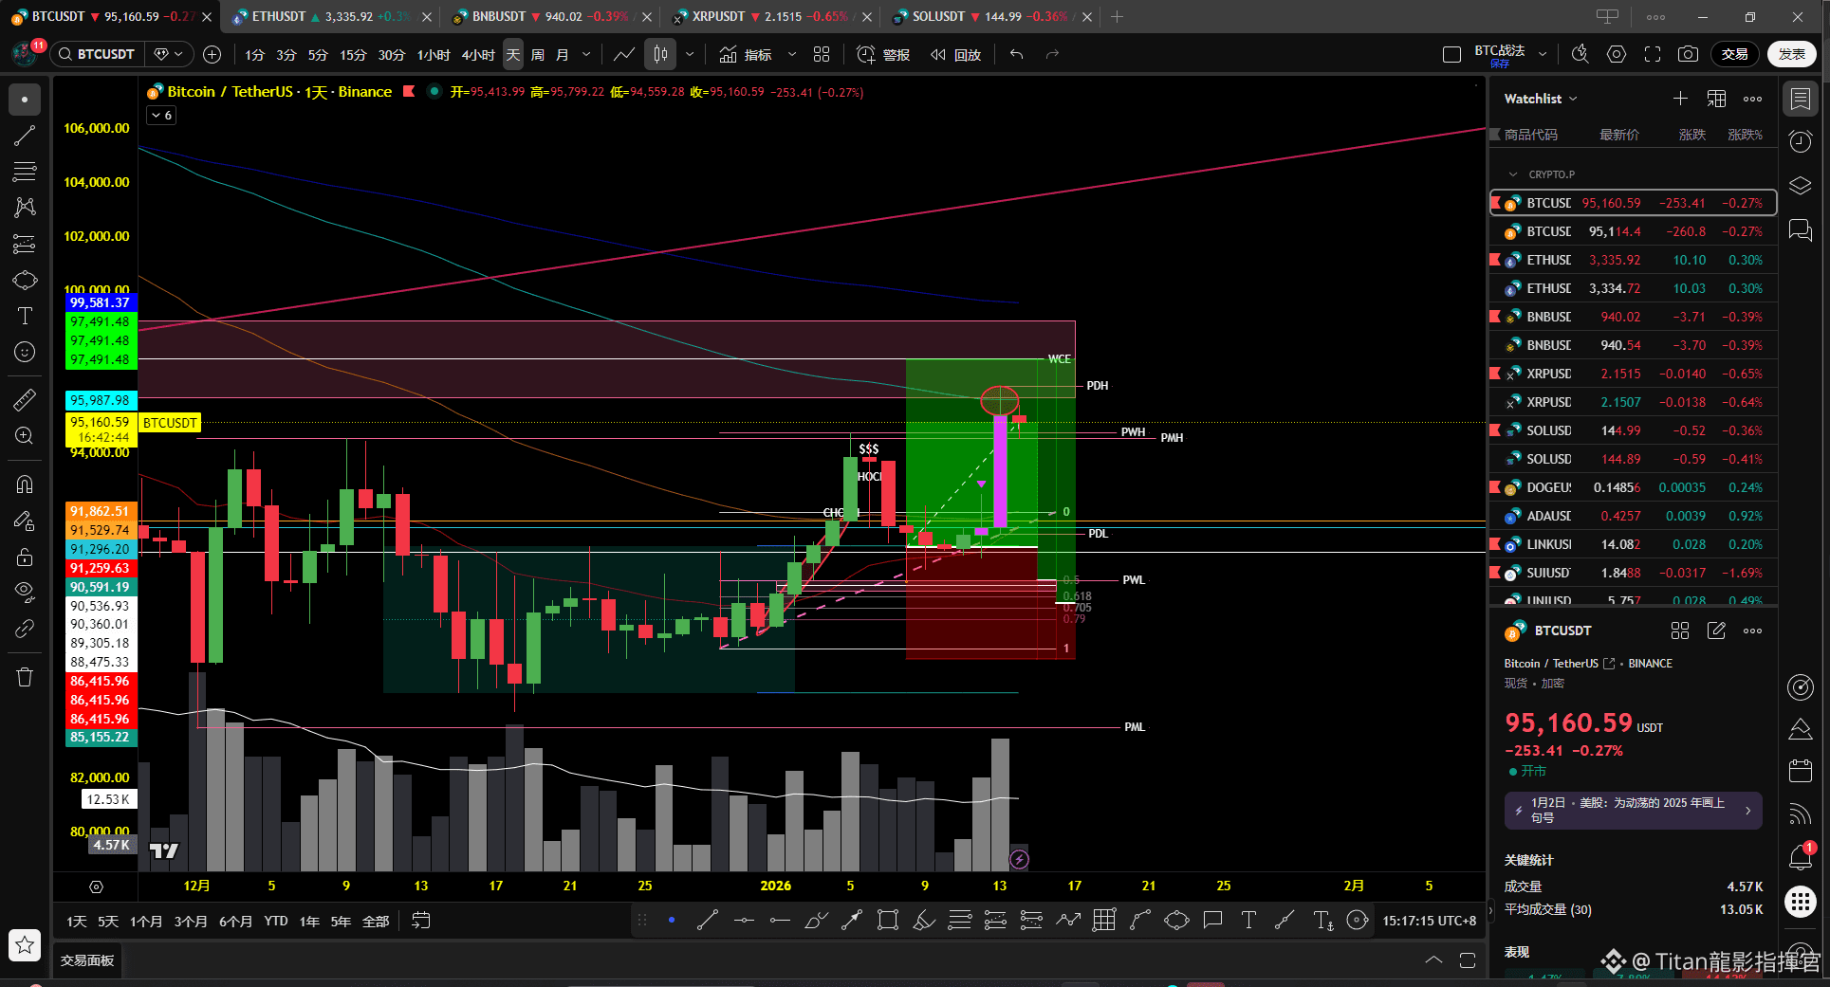This screenshot has height=987, width=1830.
Task: Select the rectangle tool in floating drawing toolbar
Action: (888, 921)
